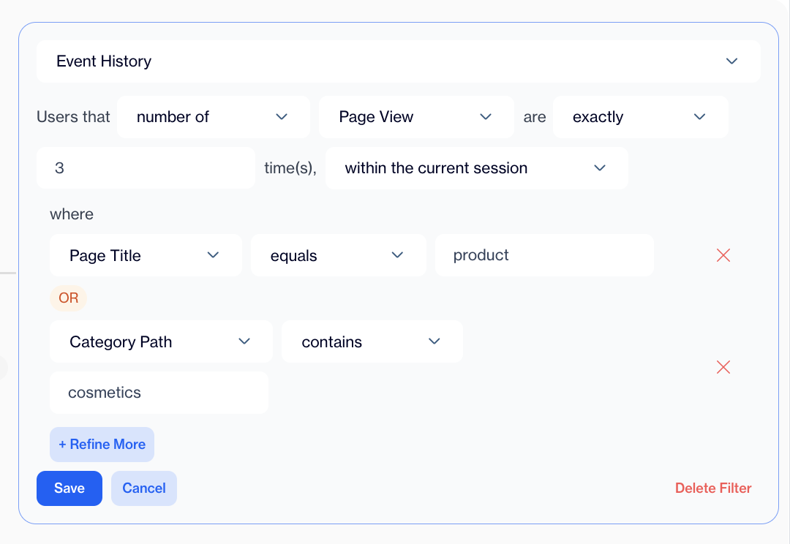This screenshot has height=544, width=790.
Task: Change "within the current session" timeframe dropdown
Action: (476, 168)
